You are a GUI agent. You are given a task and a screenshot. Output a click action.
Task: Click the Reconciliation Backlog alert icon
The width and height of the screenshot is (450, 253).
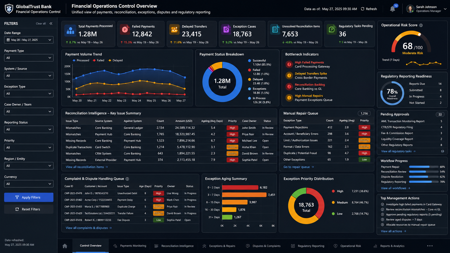tap(289, 87)
